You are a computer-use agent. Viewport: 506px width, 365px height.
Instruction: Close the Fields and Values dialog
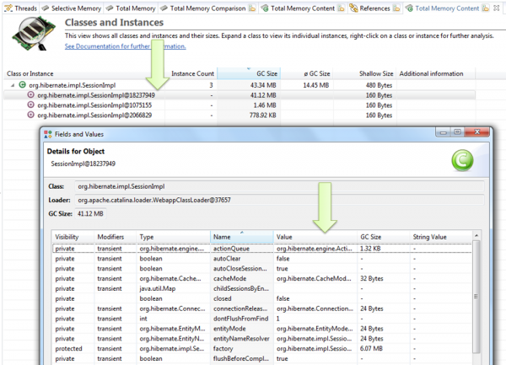tap(477, 132)
